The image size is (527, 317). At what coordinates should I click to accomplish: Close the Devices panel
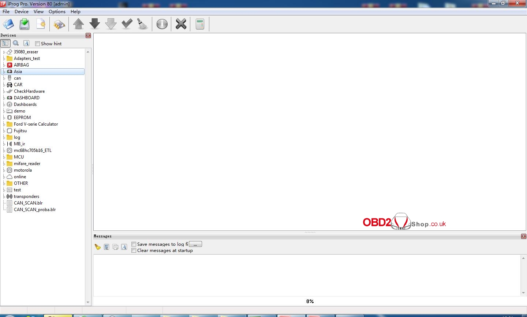88,35
